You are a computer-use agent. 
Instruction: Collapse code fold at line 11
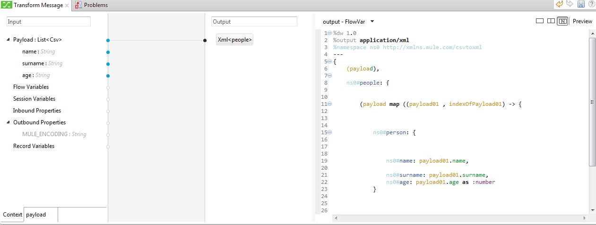click(x=329, y=104)
